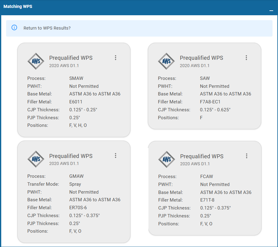Image resolution: width=278 pixels, height=247 pixels.
Task: Click the E6011 filler metal value
Action: [76, 102]
